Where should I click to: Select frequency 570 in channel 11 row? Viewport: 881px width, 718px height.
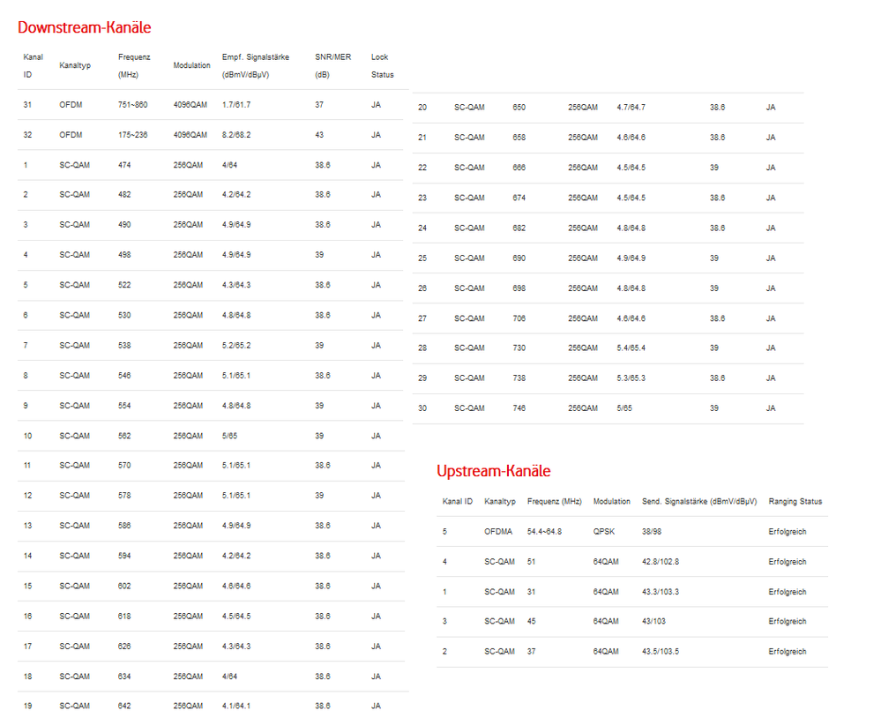[x=124, y=465]
